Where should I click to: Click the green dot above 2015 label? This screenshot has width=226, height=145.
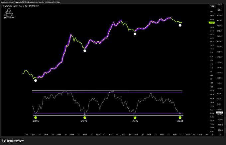tap(36, 118)
